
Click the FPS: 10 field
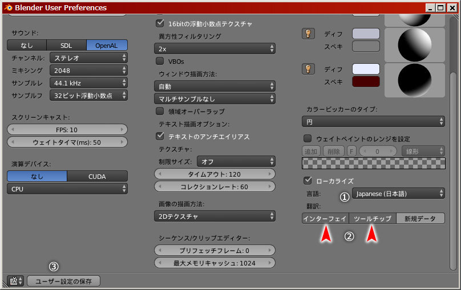[67, 129]
